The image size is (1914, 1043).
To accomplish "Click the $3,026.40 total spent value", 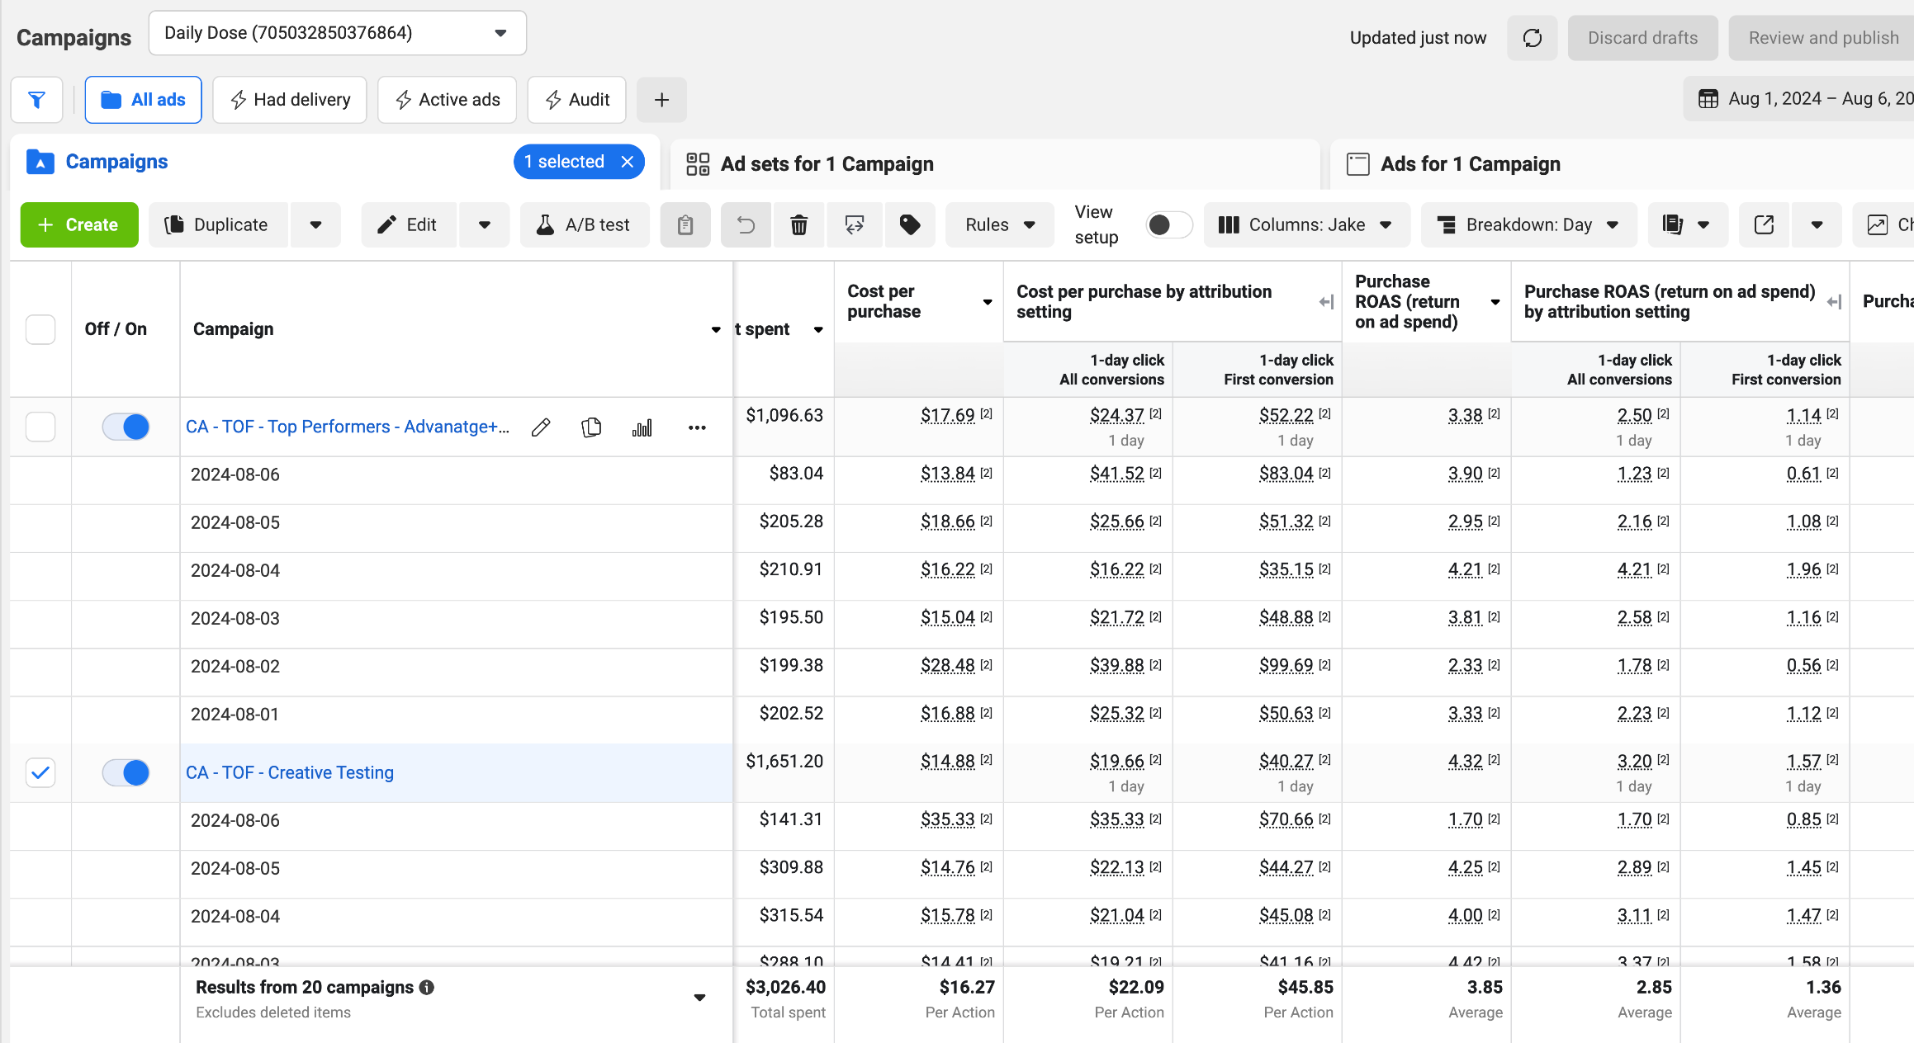I will coord(785,987).
